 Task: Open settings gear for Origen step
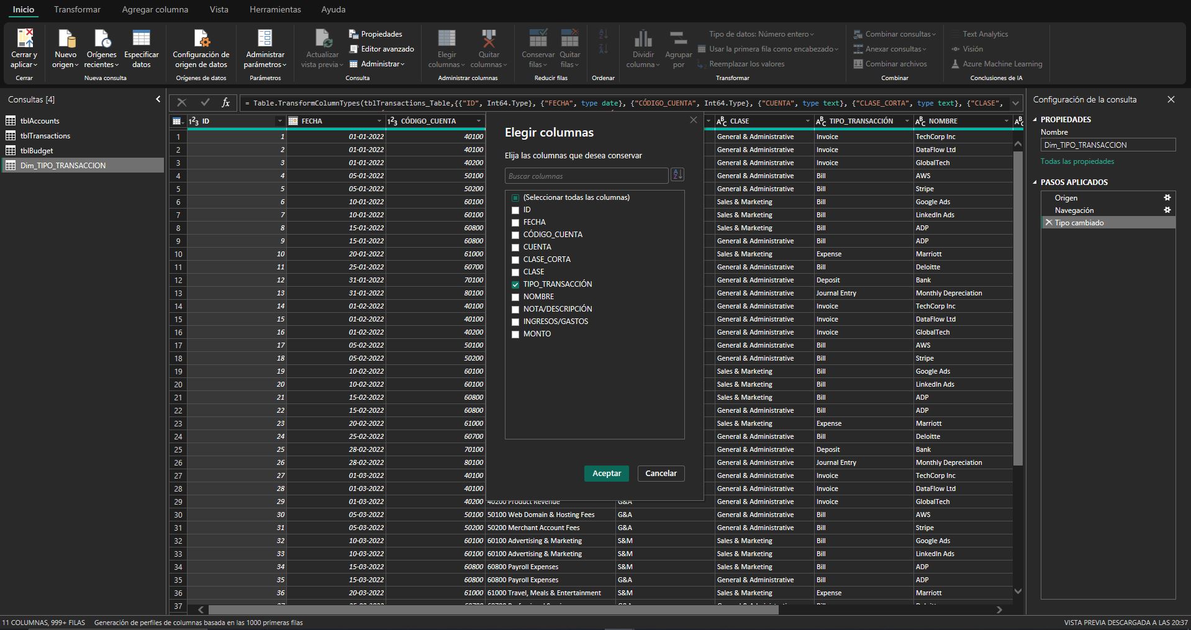[x=1167, y=198]
